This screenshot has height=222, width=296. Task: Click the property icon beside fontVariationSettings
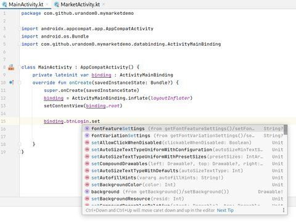[x=87, y=136]
